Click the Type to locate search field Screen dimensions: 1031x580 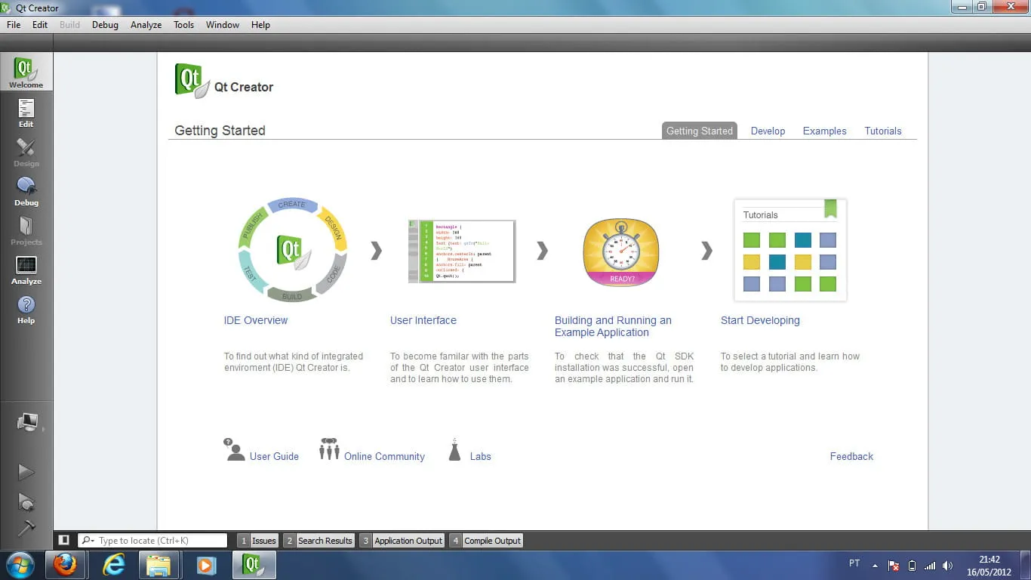point(152,541)
